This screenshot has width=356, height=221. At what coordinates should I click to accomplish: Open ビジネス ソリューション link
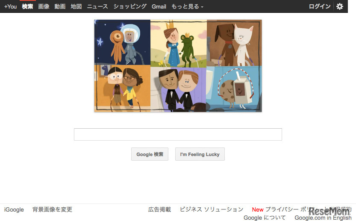tap(212, 209)
